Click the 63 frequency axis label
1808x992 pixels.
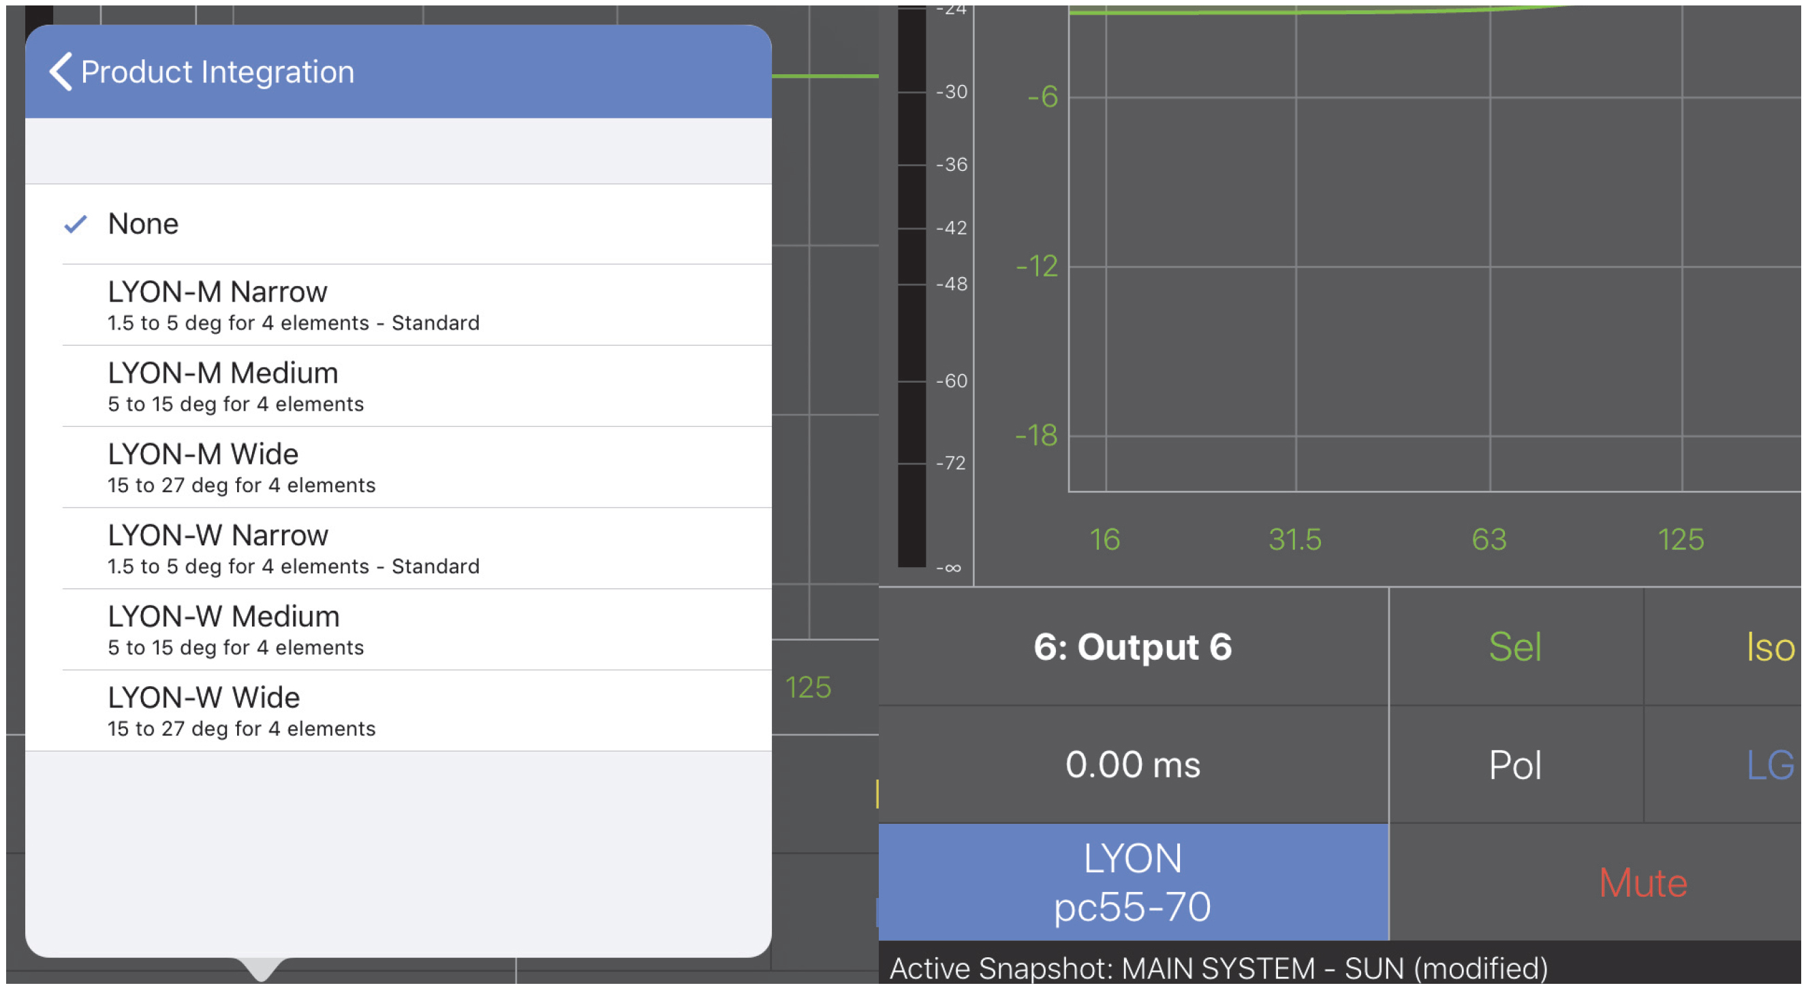click(1489, 539)
